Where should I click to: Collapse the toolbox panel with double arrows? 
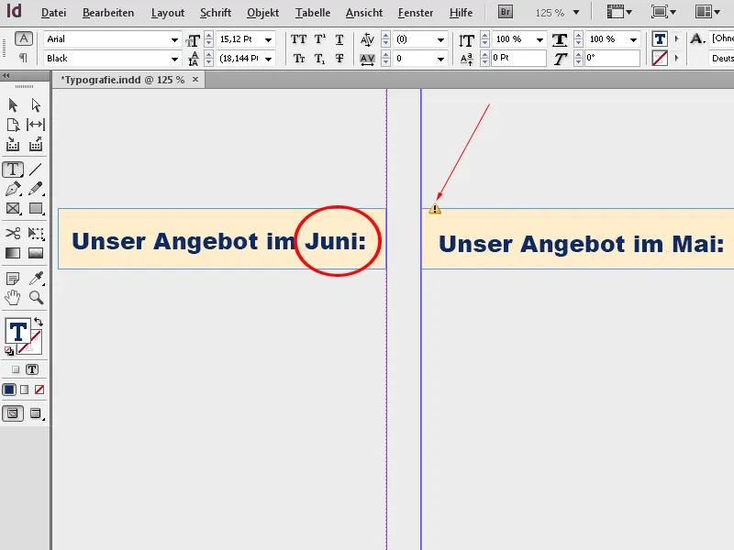pos(6,75)
